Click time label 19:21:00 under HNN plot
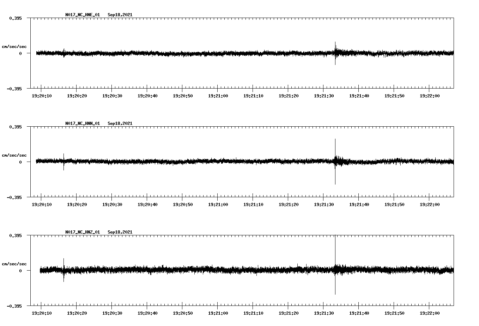Image resolution: width=479 pixels, height=326 pixels. click(218, 205)
